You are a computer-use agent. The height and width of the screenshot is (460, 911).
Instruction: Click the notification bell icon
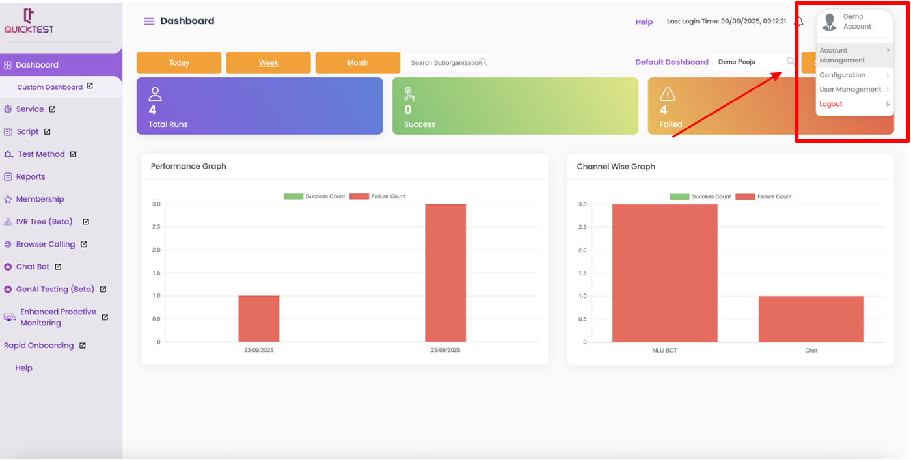pyautogui.click(x=799, y=21)
